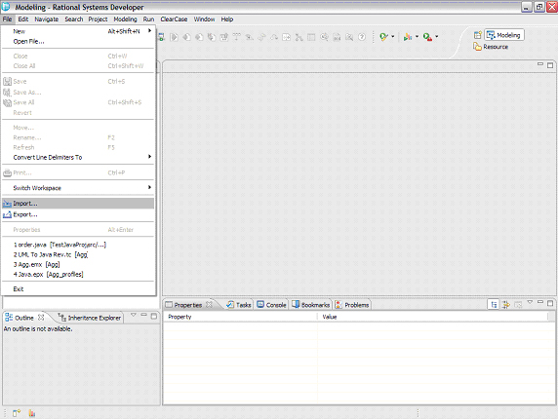This screenshot has height=419, width=558.
Task: Maximize the editor area
Action: point(550,65)
